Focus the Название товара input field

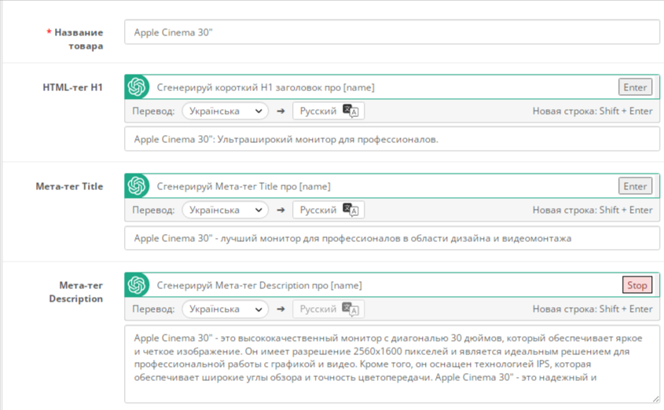click(391, 32)
